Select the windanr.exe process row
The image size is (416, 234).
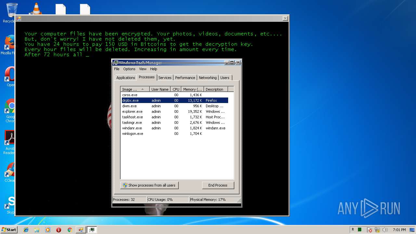175,128
